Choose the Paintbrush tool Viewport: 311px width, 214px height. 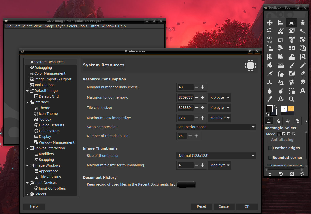coord(292,65)
